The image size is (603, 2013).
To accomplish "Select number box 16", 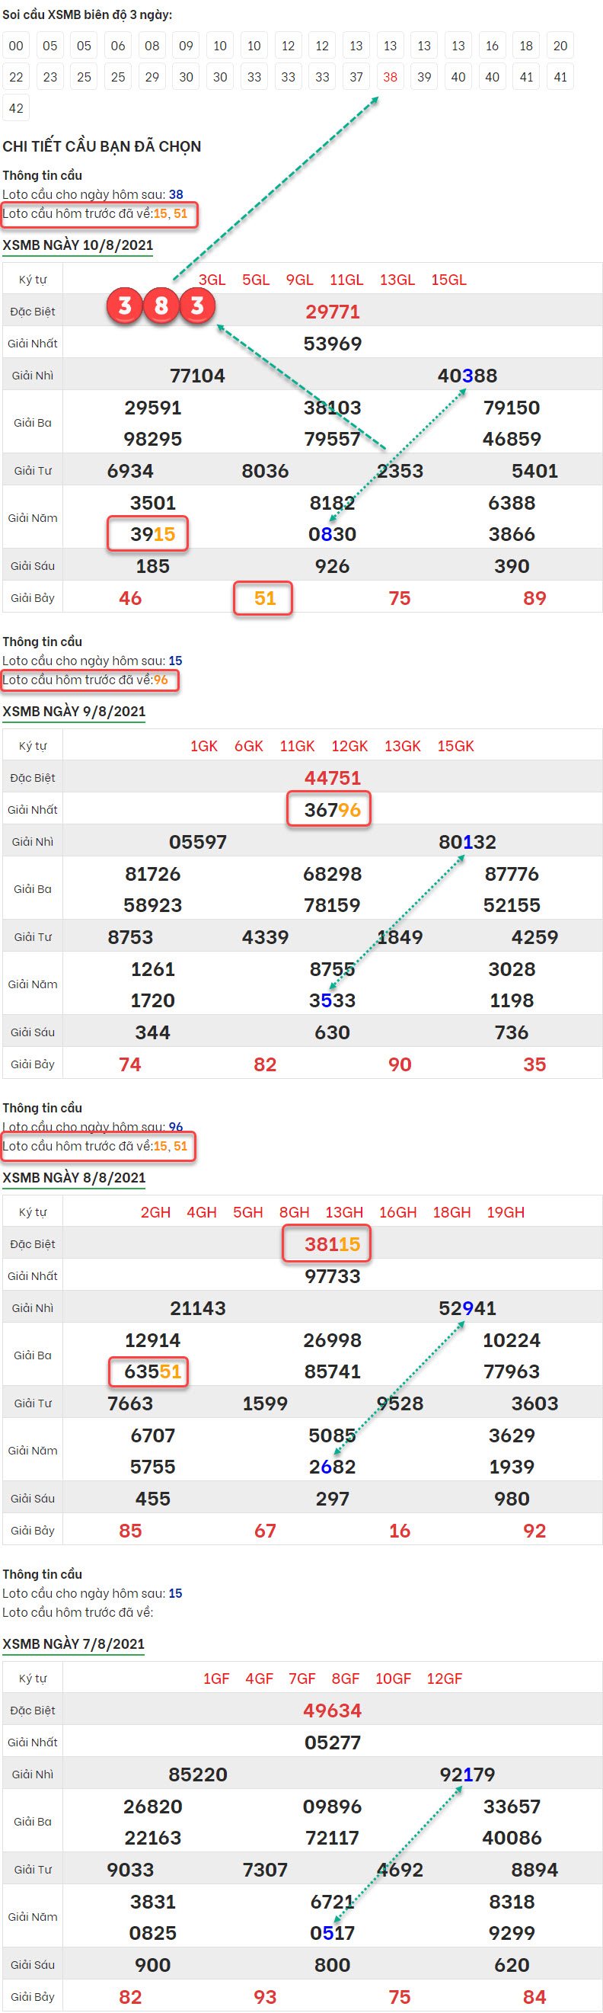I will click(492, 46).
